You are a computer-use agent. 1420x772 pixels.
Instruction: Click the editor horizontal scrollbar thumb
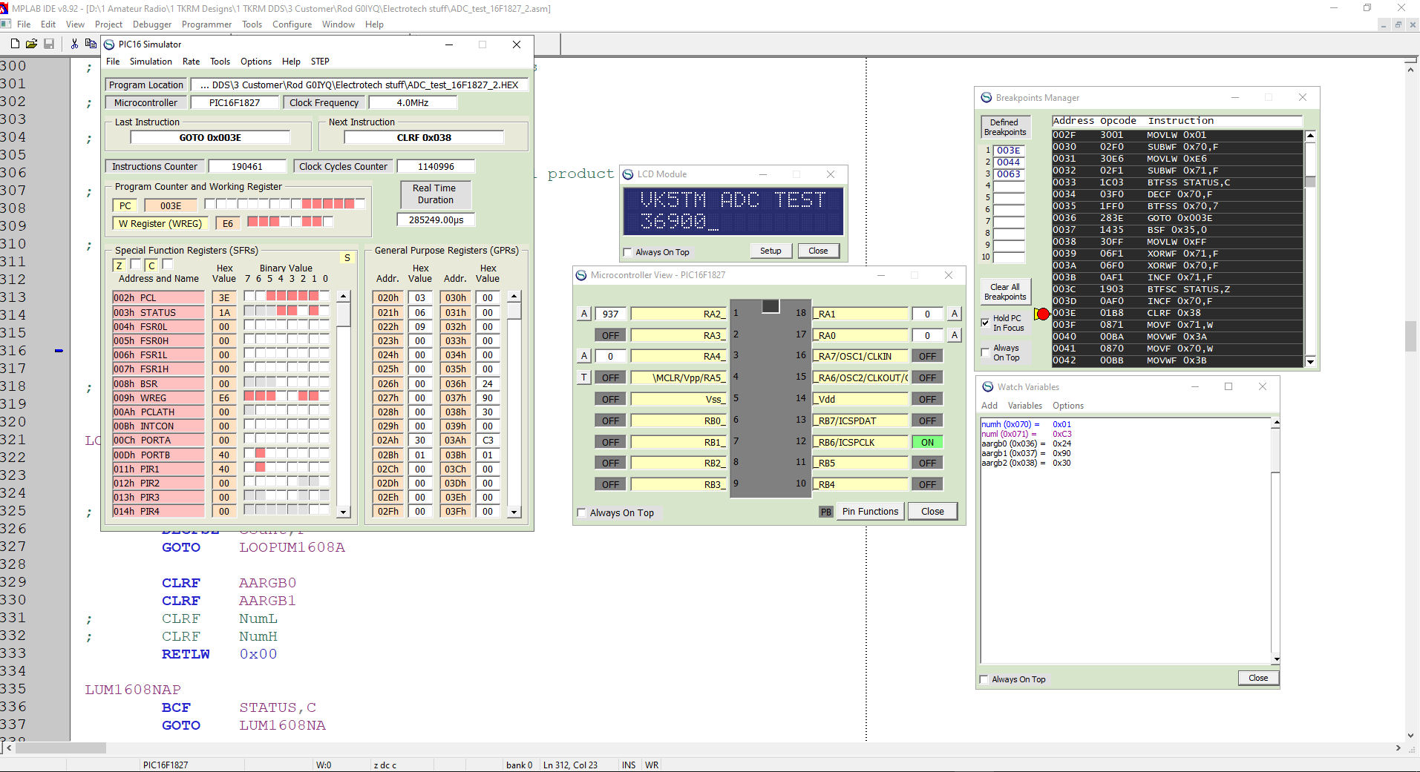pyautogui.click(x=61, y=748)
